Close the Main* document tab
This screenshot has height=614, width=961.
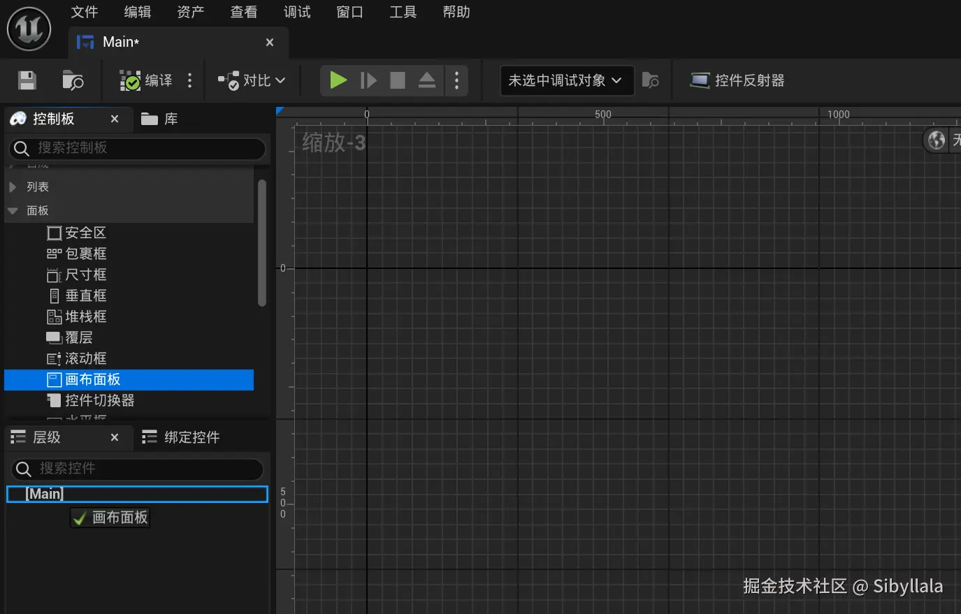click(270, 43)
